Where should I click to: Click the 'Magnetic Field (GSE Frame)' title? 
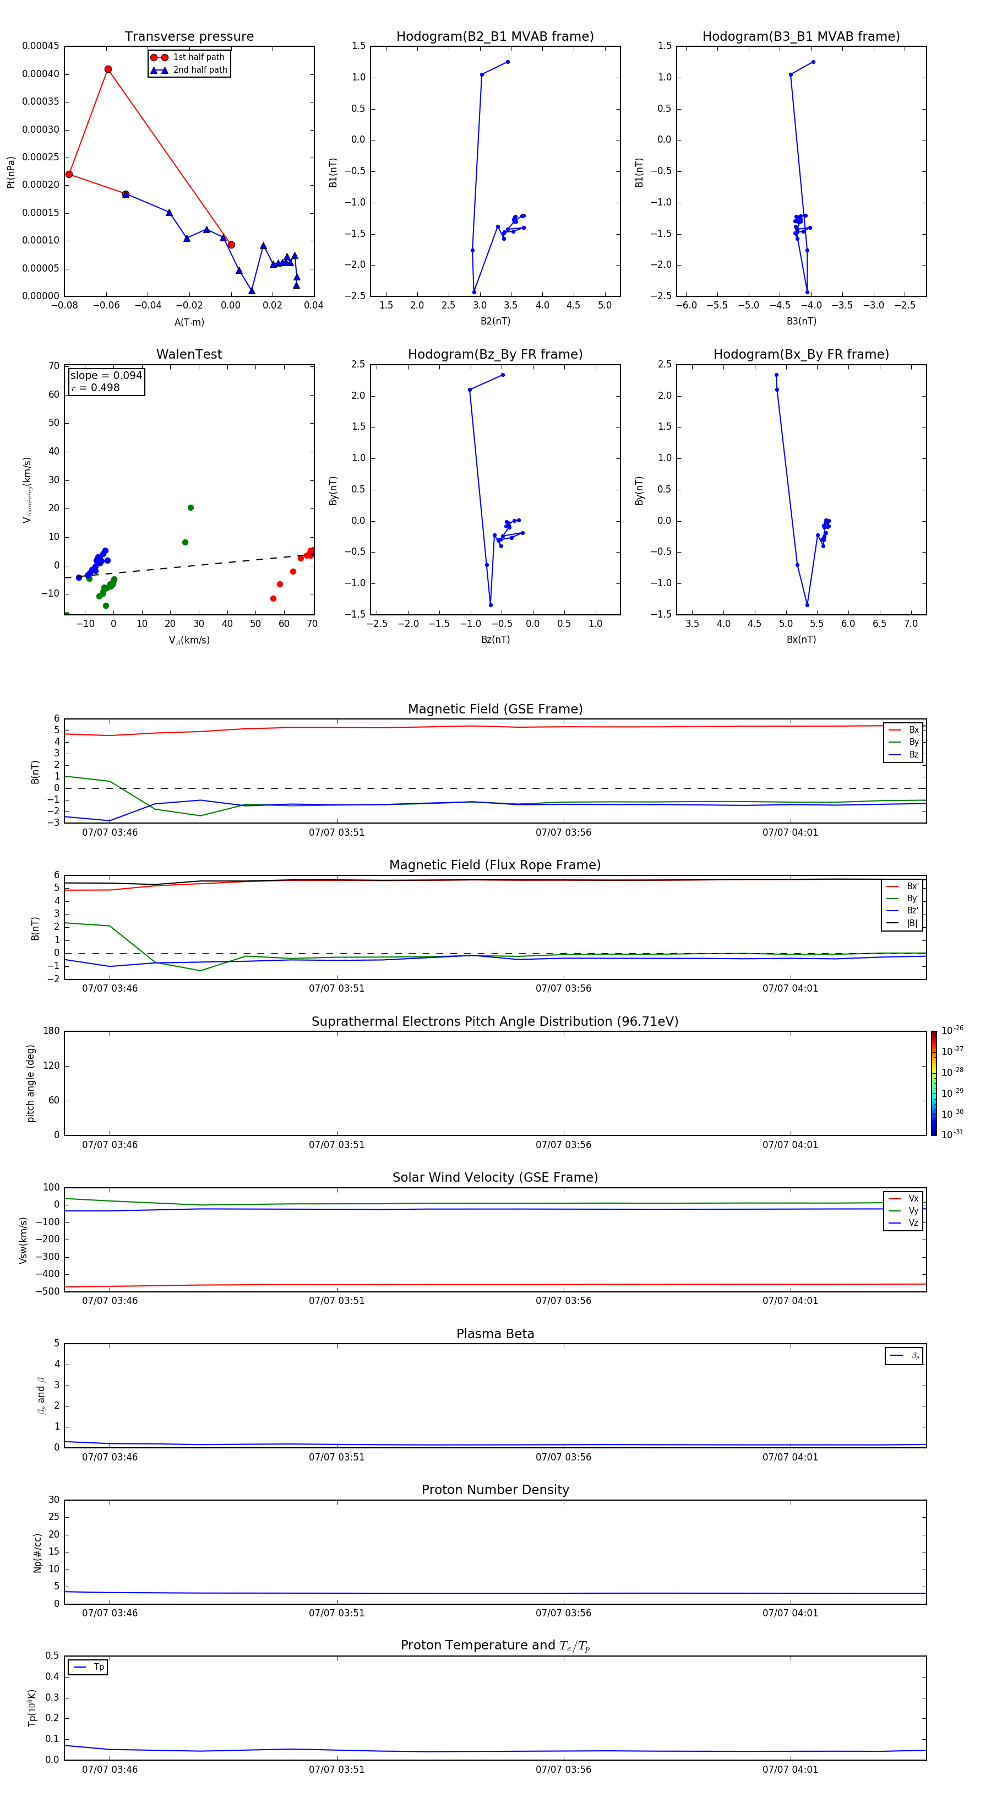click(x=495, y=709)
